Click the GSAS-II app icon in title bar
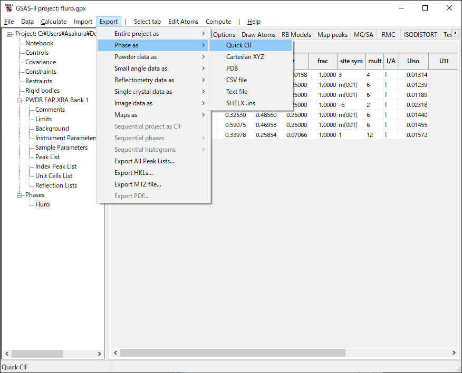 click(x=8, y=8)
